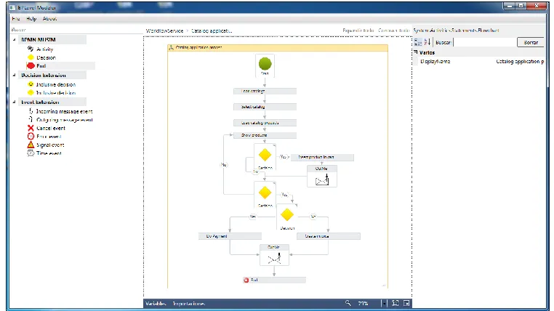Click the properties Buscar search field

pyautogui.click(x=484, y=42)
